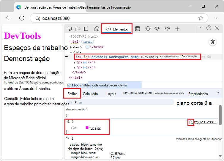The height and width of the screenshot is (161, 224).
Task: Click the Filter styles input field
Action: [x=120, y=102]
